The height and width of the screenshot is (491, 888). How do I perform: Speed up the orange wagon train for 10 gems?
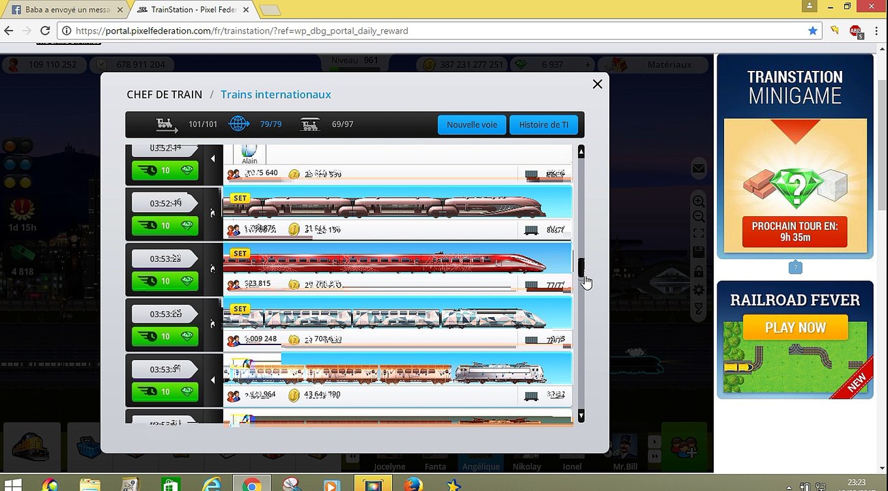coord(165,391)
